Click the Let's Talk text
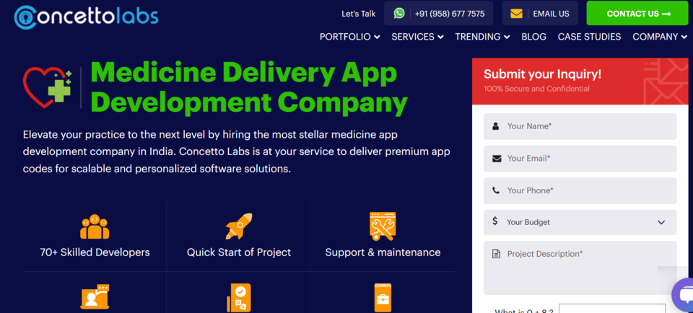The width and height of the screenshot is (693, 313). (x=359, y=14)
